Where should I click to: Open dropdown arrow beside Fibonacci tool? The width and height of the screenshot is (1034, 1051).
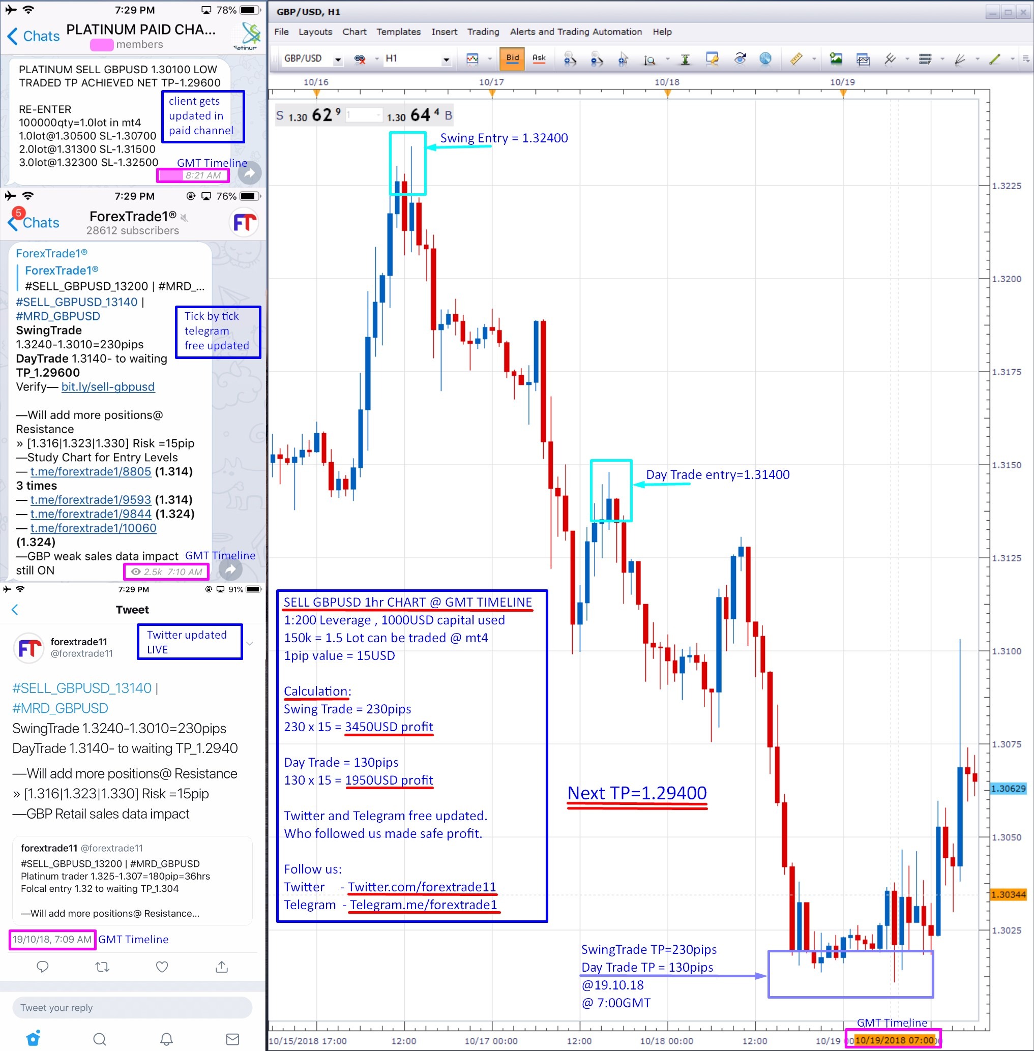point(942,59)
